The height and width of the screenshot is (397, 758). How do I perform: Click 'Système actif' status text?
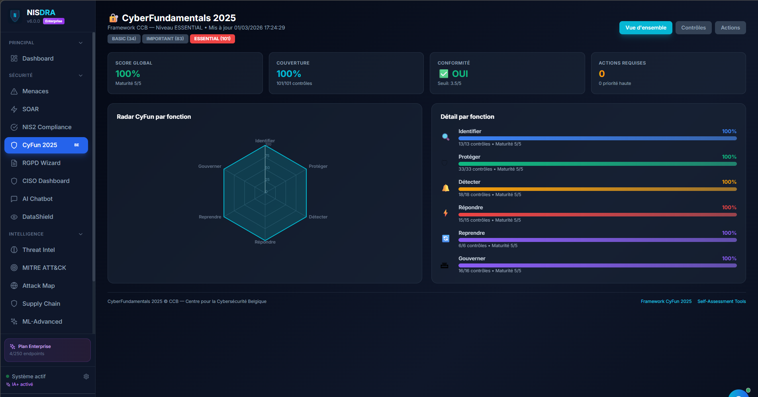pyautogui.click(x=29, y=376)
